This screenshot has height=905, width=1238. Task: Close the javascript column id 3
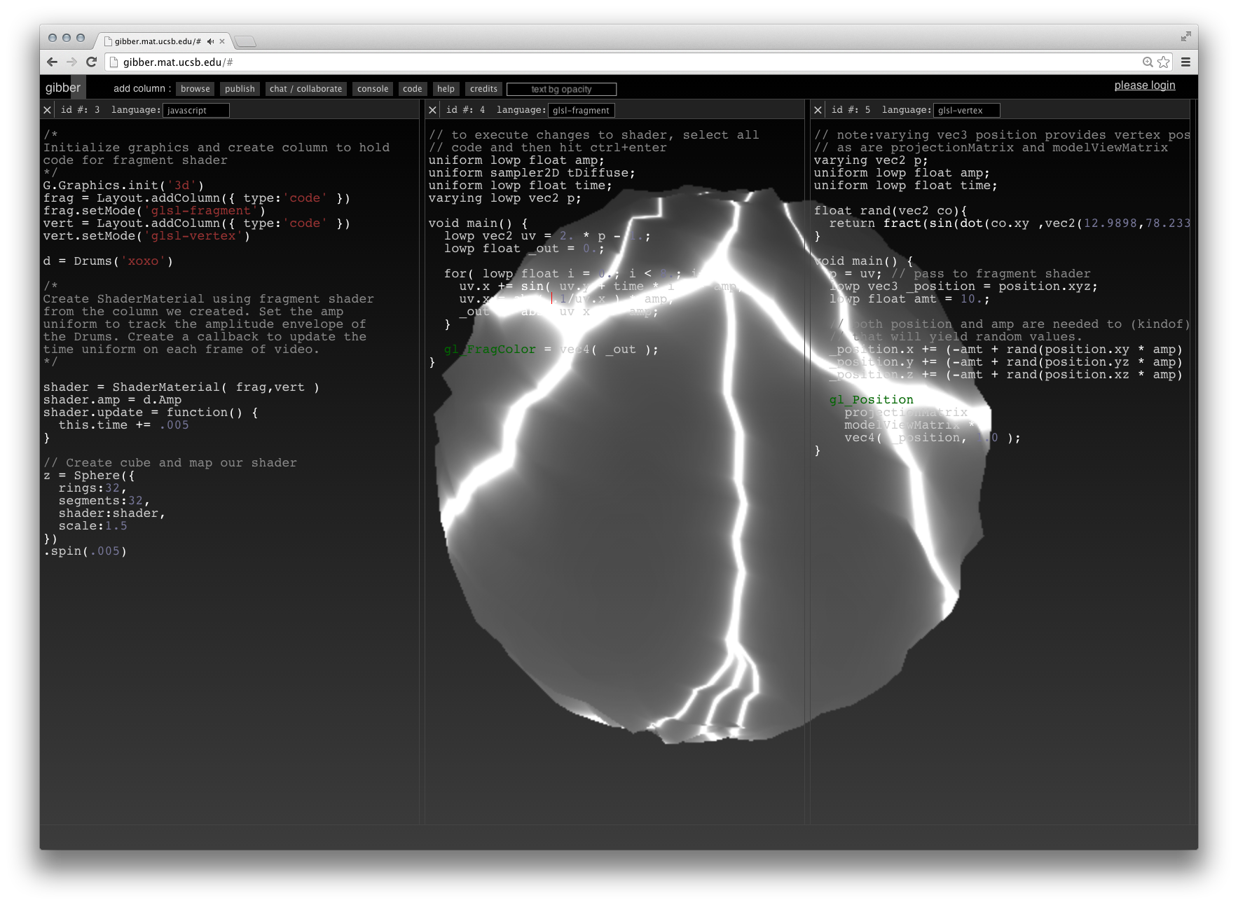pos(47,110)
